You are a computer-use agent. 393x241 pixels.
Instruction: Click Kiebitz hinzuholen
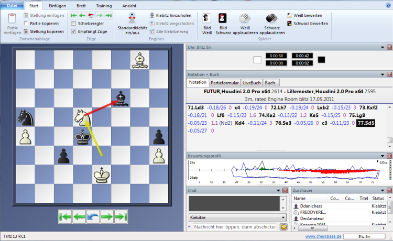click(170, 16)
